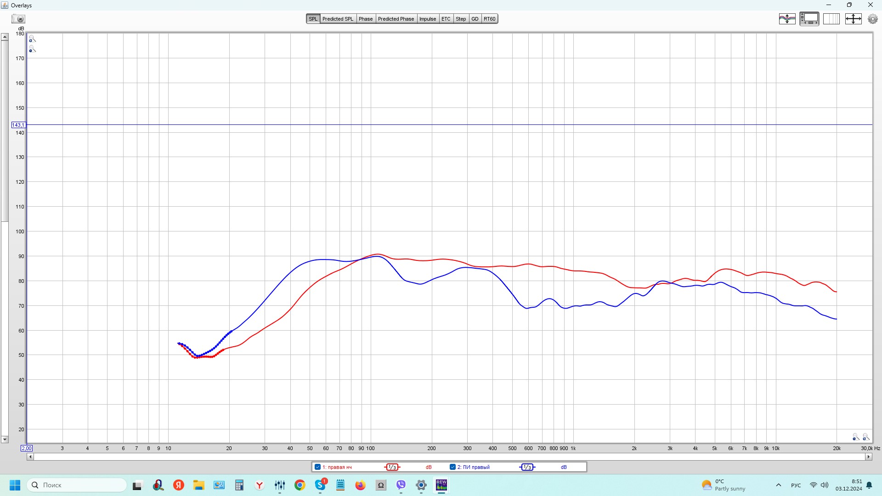Open the Windows Start menu
The image size is (882, 496).
click(15, 485)
